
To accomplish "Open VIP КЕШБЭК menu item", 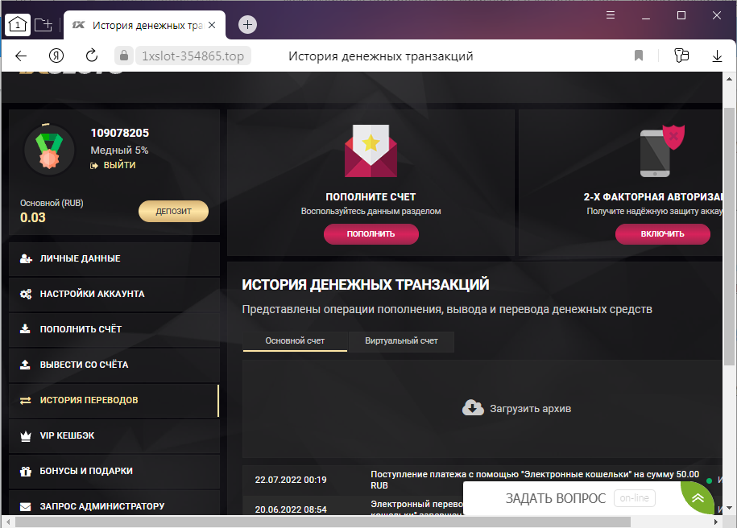I will tap(114, 436).
